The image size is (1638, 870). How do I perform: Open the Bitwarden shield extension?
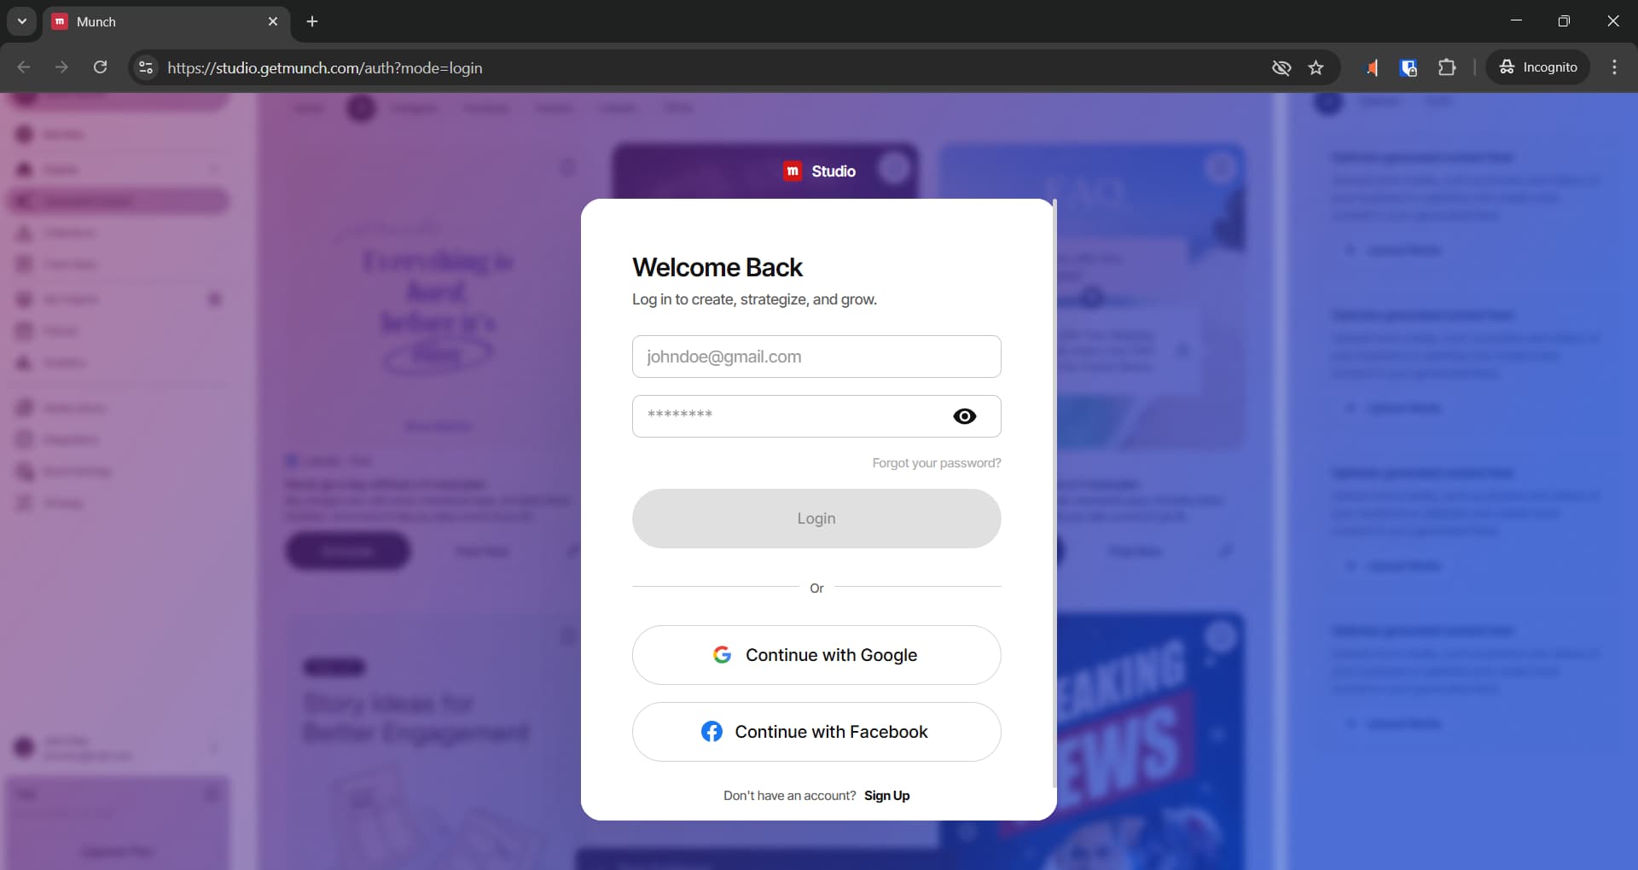click(1409, 67)
